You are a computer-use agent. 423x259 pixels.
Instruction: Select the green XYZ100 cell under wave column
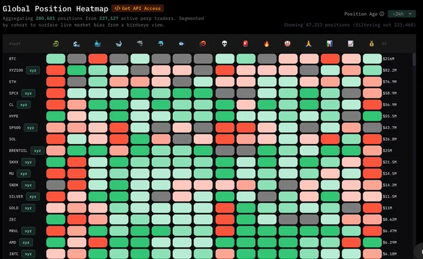(77, 70)
